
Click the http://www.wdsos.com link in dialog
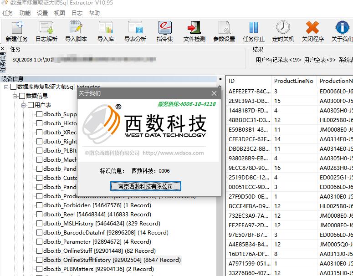coord(173,153)
